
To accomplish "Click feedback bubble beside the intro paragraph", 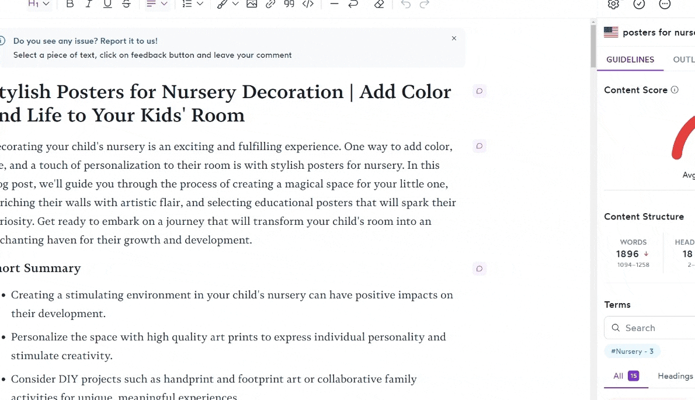I will click(x=479, y=146).
